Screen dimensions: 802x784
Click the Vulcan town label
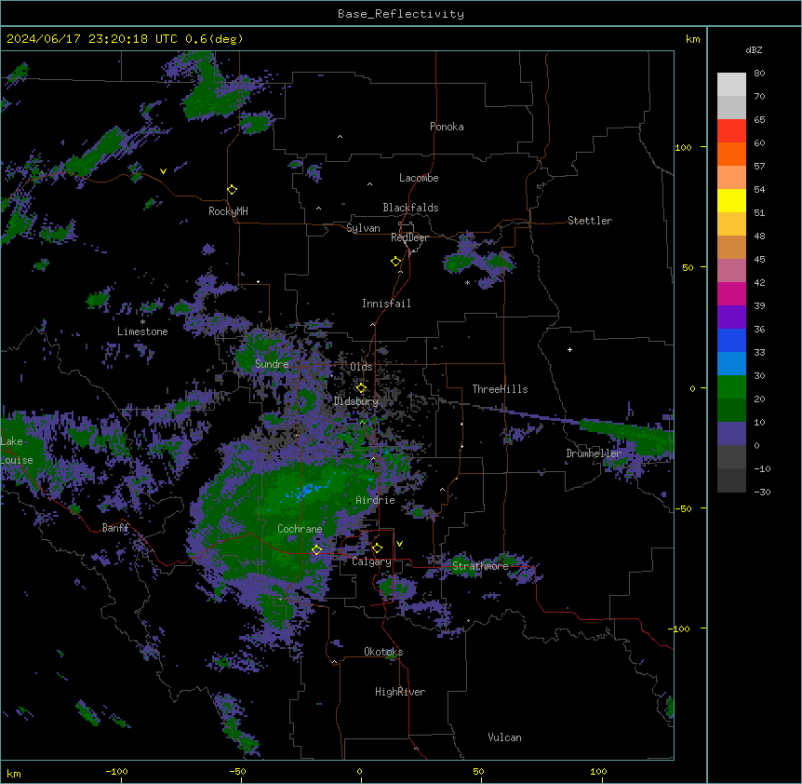(x=504, y=737)
